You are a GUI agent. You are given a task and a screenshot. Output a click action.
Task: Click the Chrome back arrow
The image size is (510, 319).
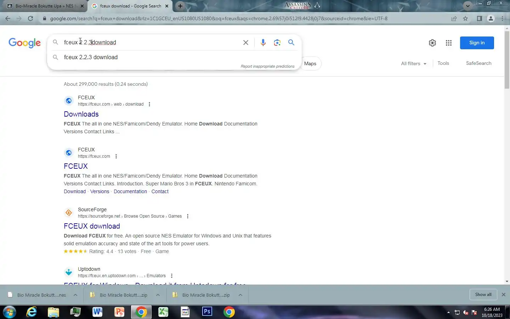pos(8,18)
